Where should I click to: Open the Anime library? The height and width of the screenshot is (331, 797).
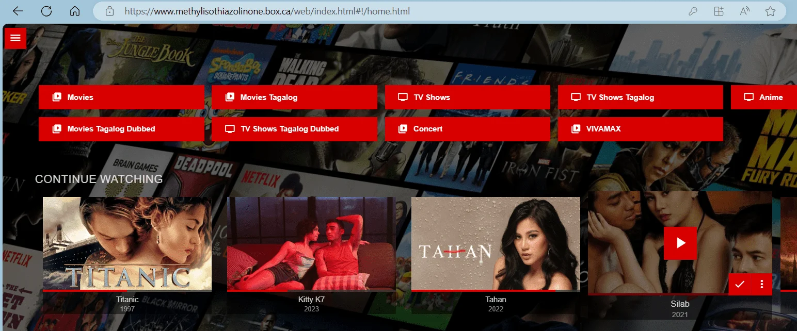click(764, 97)
